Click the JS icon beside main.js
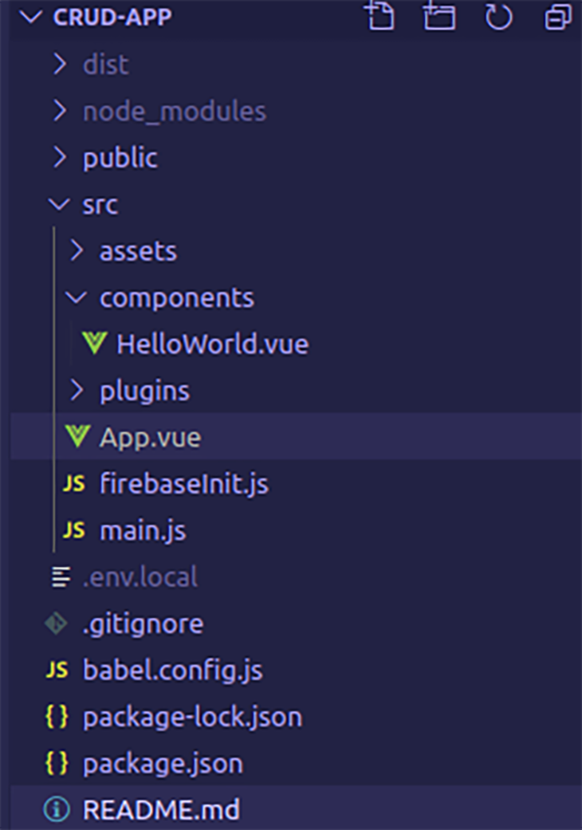Viewport: 582px width, 830px height. coord(73,529)
